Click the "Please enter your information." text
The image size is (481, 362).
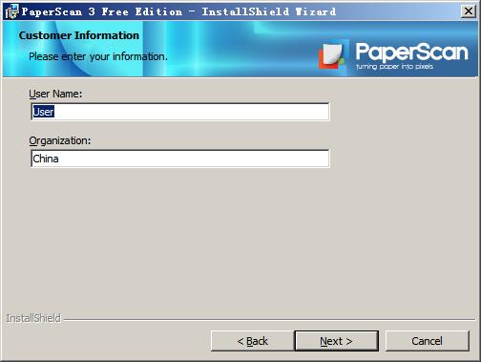pyautogui.click(x=98, y=56)
